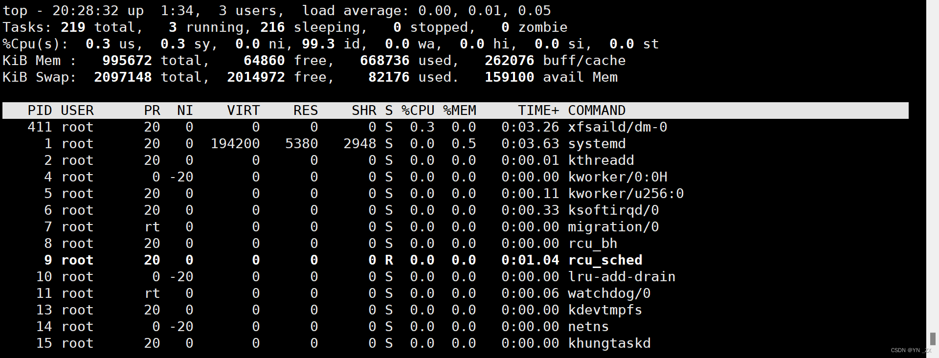Click TIME+ value 0:00.06

[x=530, y=293]
